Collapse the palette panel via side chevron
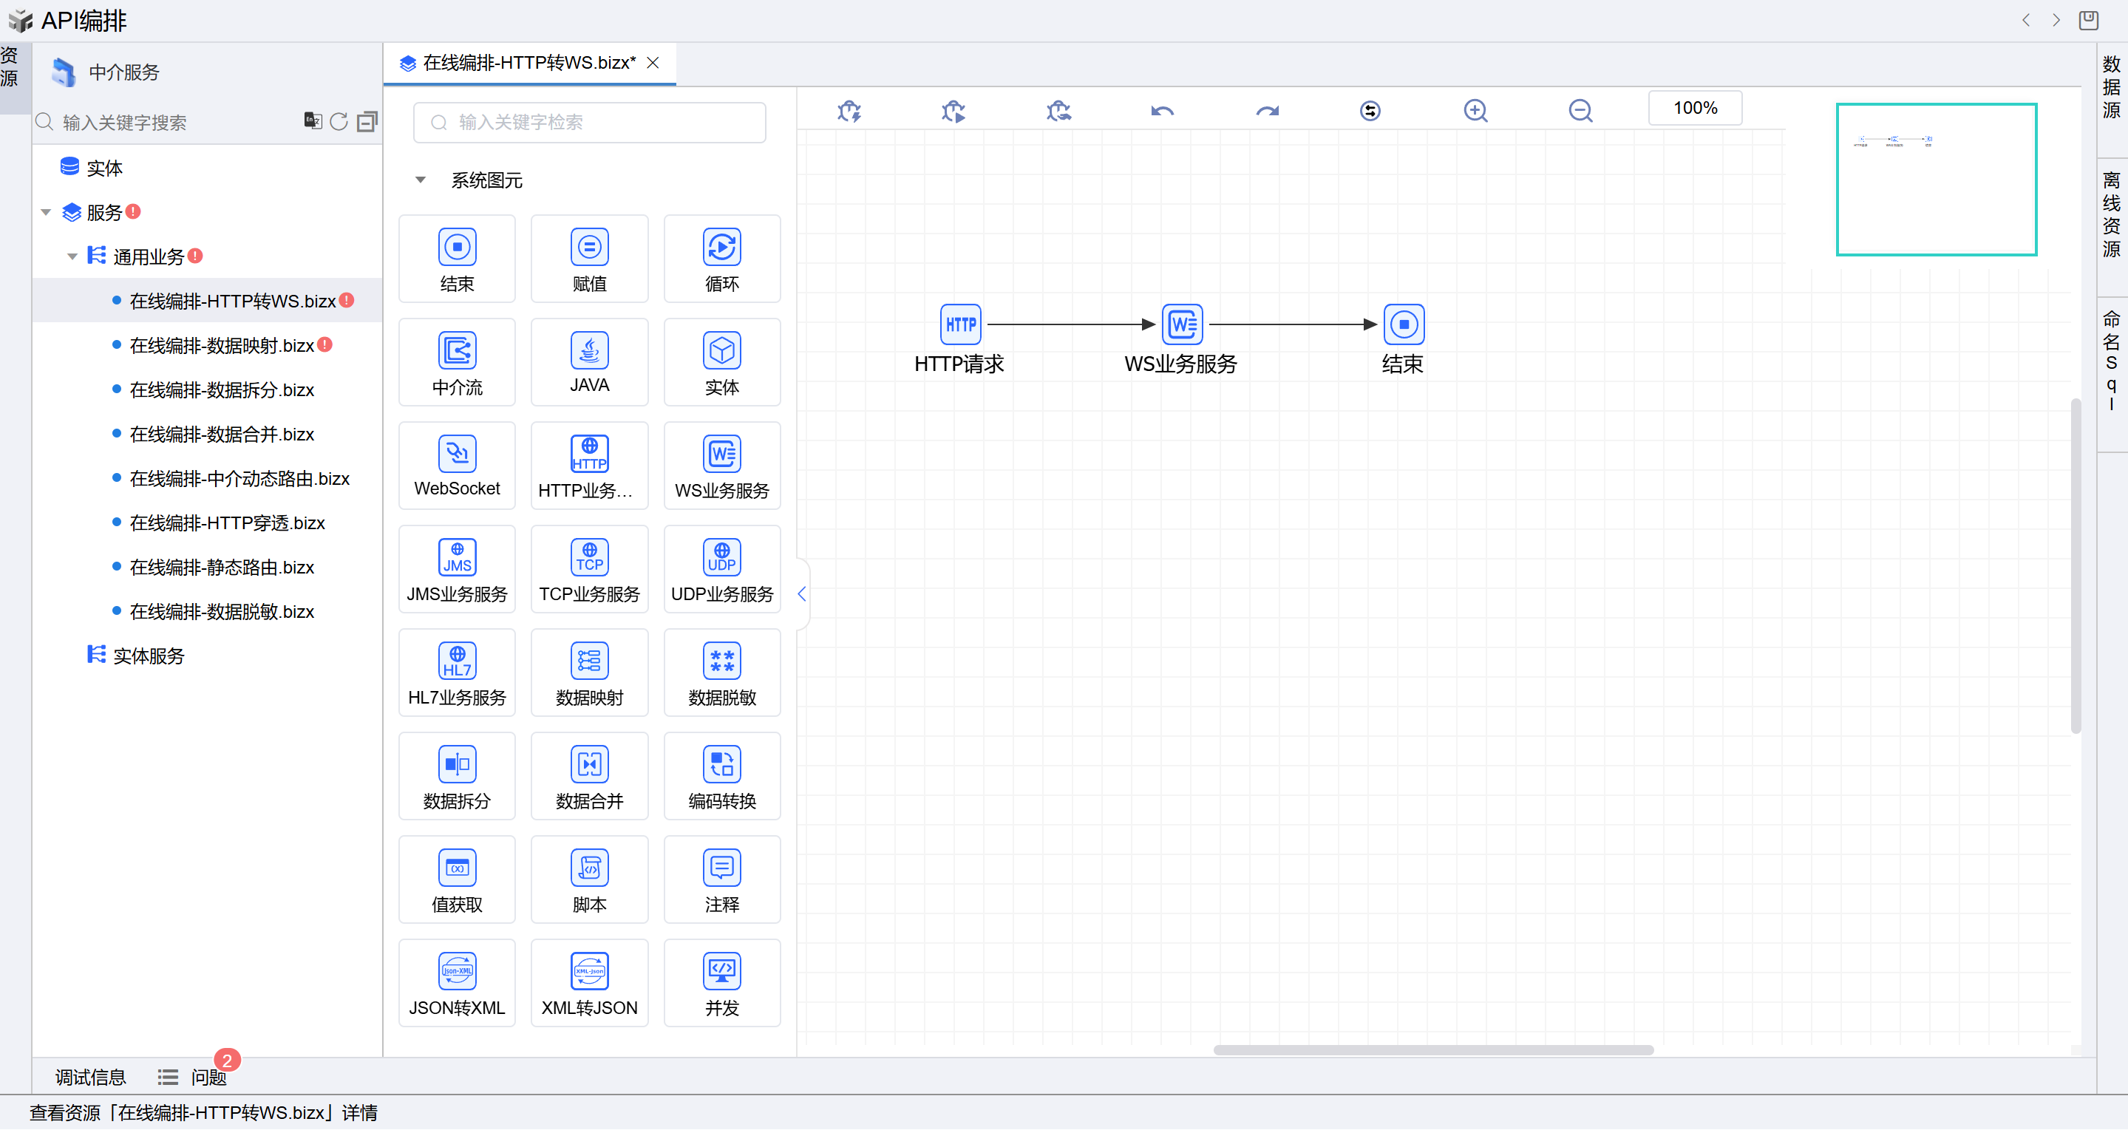The image size is (2128, 1130). point(801,594)
